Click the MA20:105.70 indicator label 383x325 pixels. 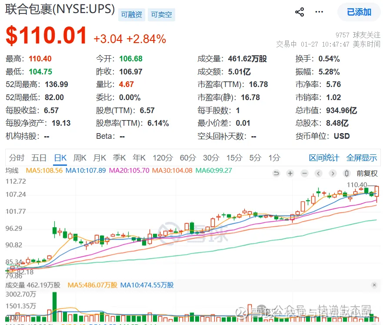point(129,171)
